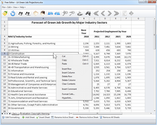Click first-sheet tab navigation arrow

coord(2,114)
